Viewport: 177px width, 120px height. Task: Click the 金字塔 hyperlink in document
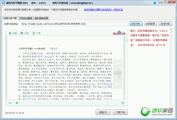91,84
